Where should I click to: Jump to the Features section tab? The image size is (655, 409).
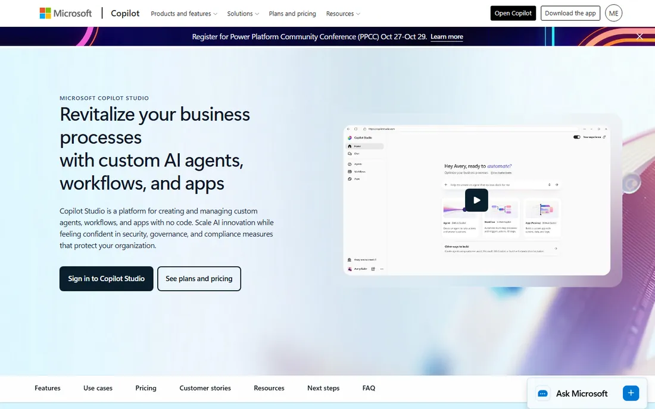tap(48, 388)
